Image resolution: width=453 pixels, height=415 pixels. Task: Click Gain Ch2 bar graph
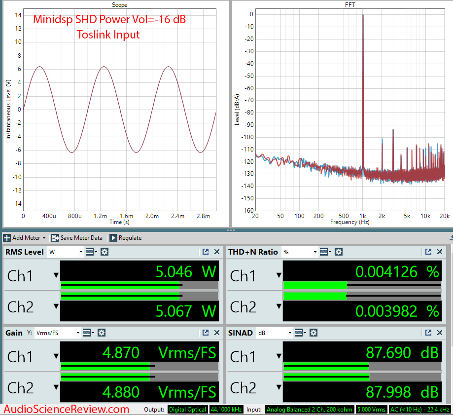139,377
